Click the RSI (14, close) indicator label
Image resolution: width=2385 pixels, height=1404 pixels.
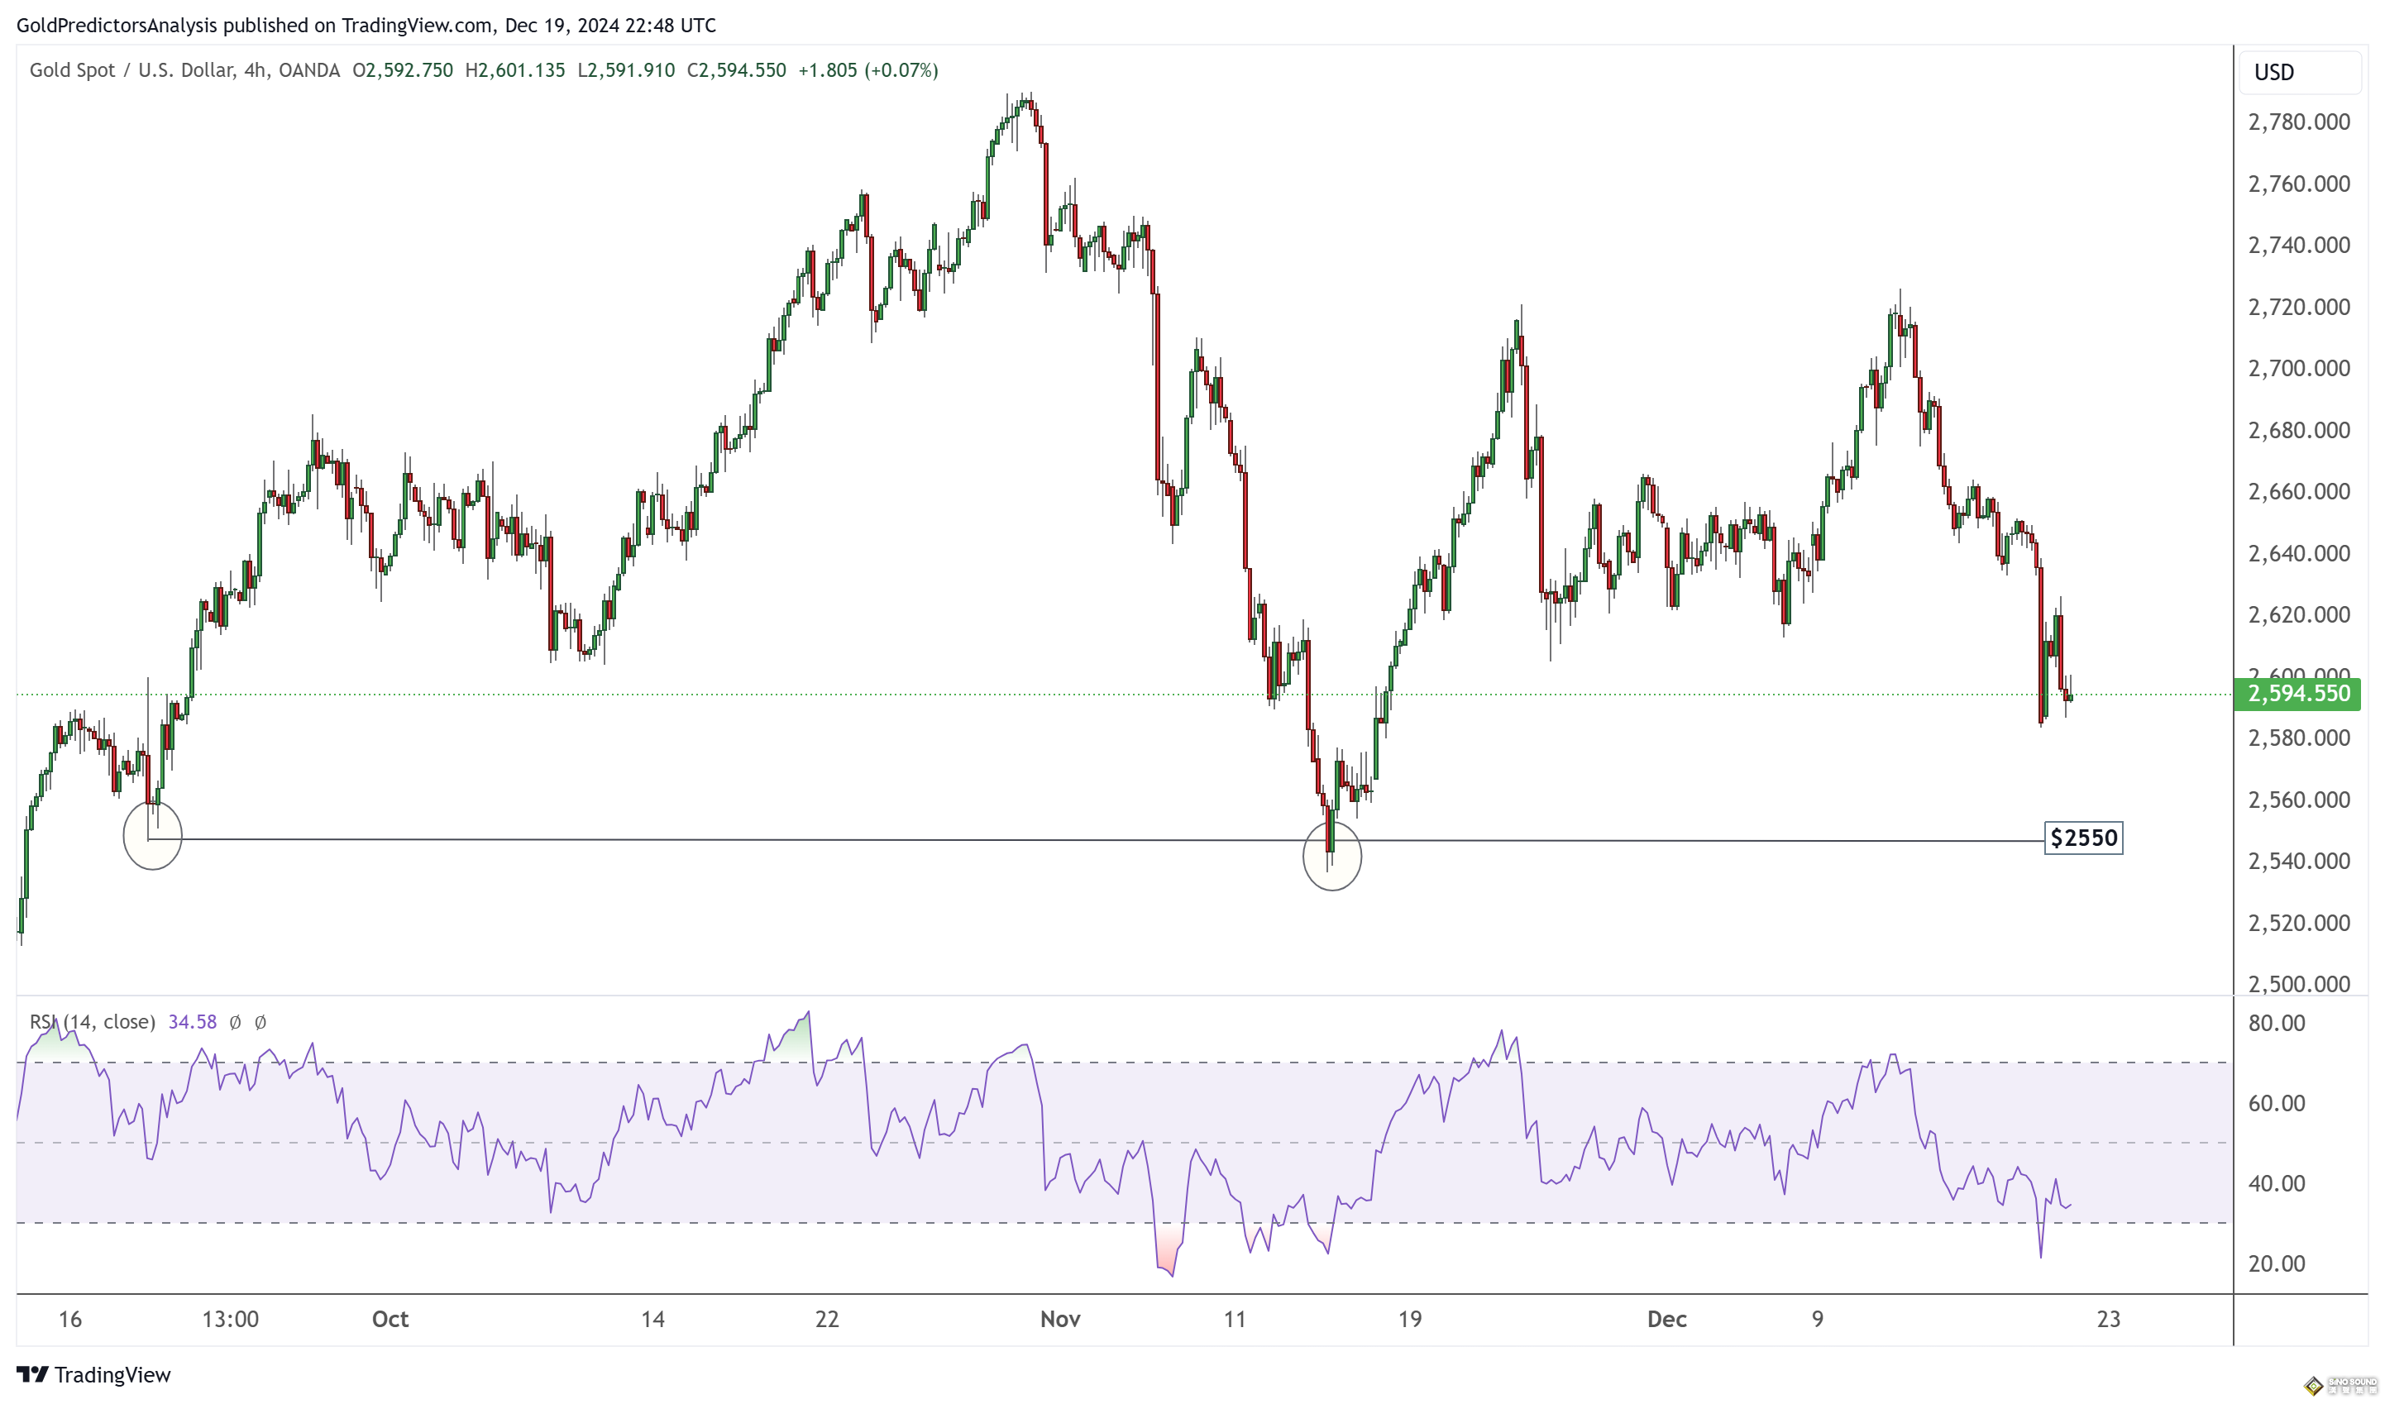(x=93, y=1022)
